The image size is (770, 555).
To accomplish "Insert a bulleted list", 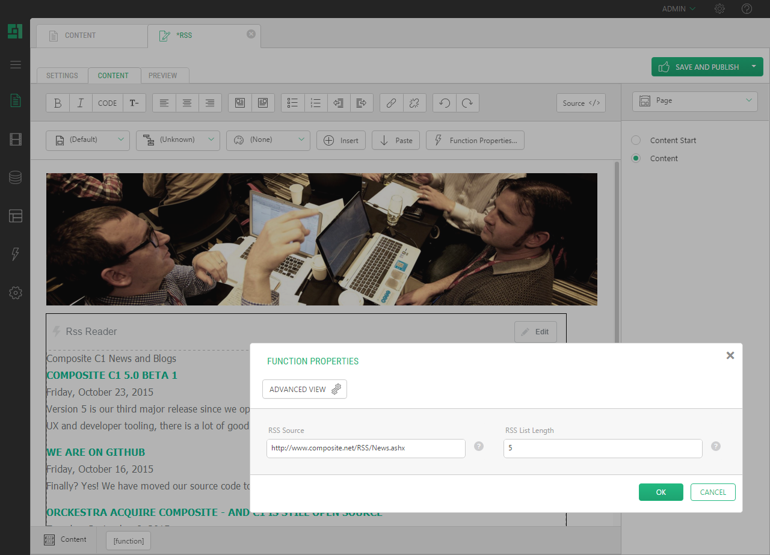I will tap(293, 103).
